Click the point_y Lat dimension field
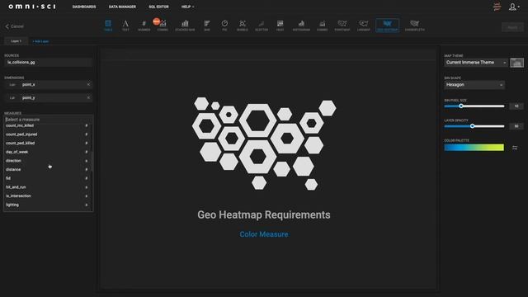The width and height of the screenshot is (528, 297). (48, 97)
